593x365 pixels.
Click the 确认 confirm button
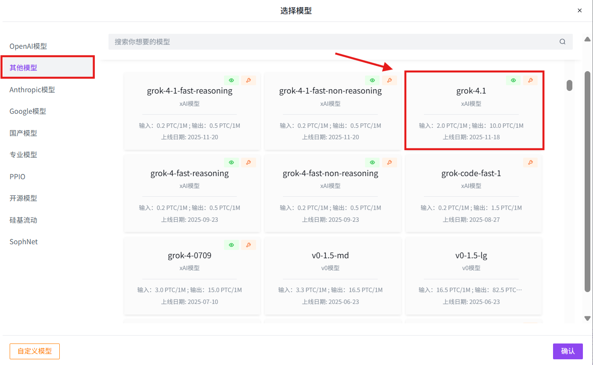coord(568,351)
